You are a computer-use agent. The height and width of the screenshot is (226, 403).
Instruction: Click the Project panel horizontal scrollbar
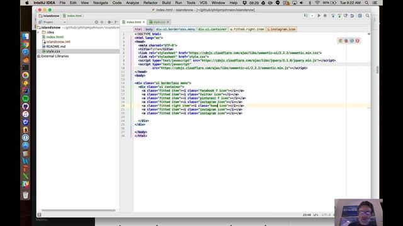pyautogui.click(x=78, y=210)
